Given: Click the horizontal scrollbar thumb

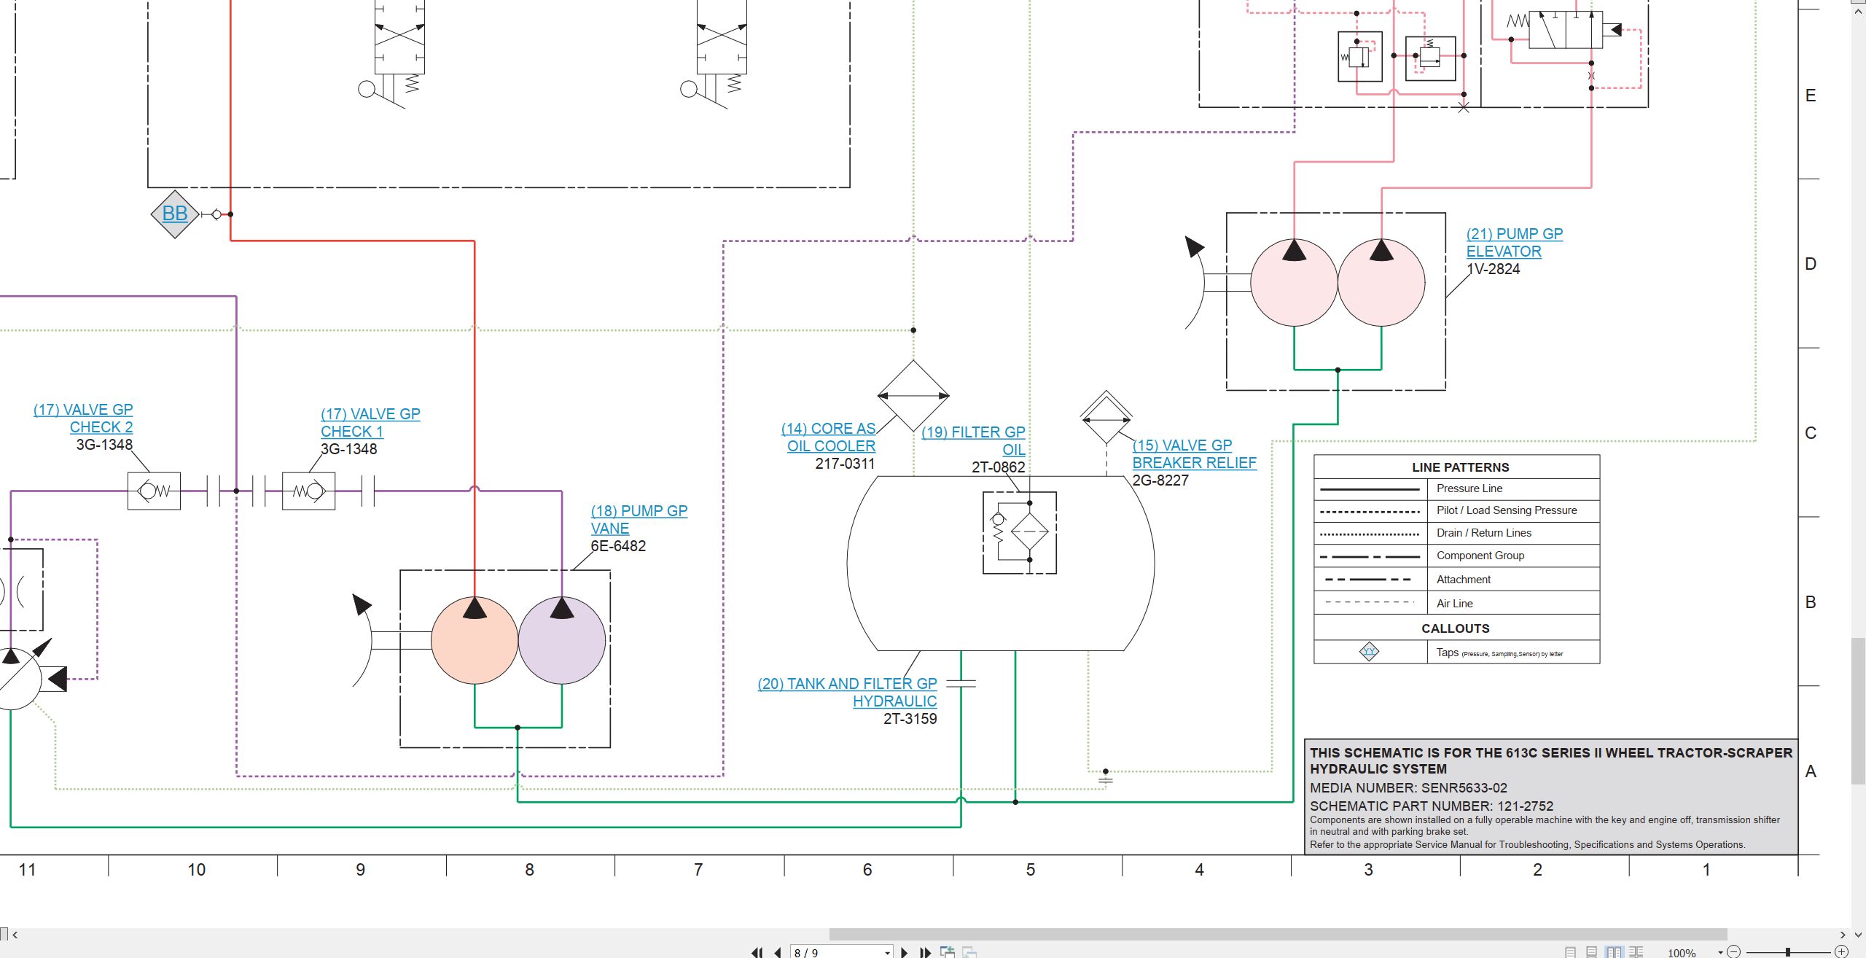Looking at the screenshot, I should click(1278, 934).
